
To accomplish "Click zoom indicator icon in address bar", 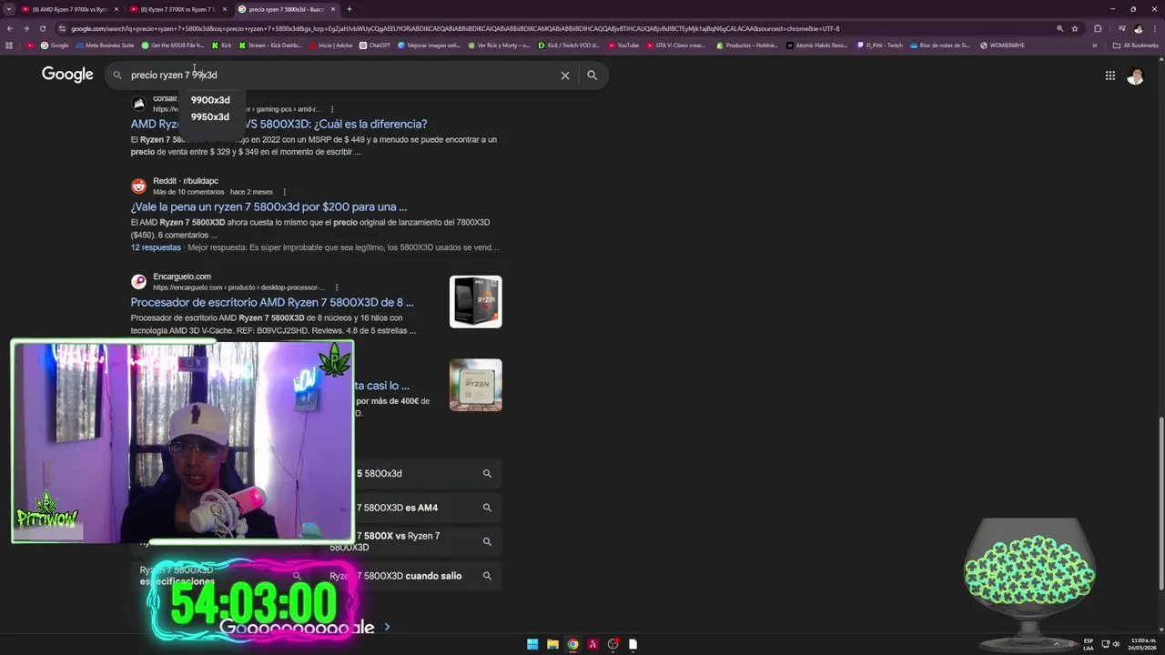I will [x=1059, y=28].
